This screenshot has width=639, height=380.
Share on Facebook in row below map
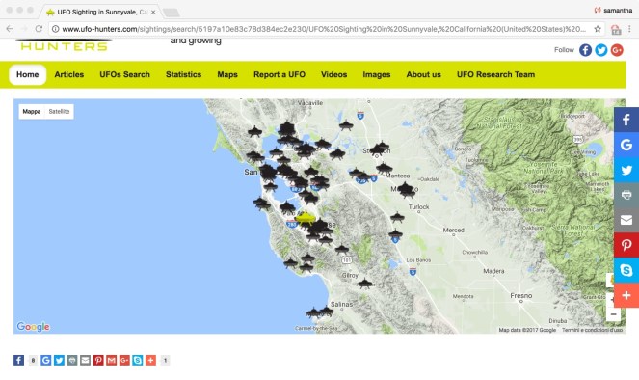18,360
